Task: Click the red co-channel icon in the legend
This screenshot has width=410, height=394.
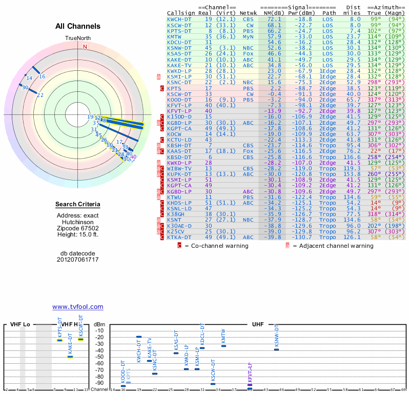Action: (179, 246)
